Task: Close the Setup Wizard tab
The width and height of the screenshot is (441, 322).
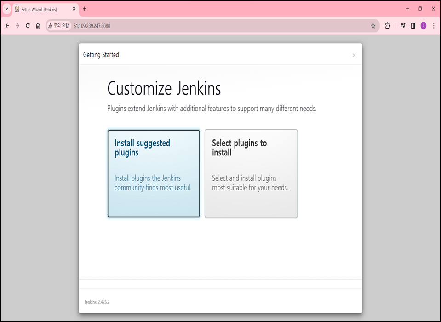Action: click(x=74, y=9)
